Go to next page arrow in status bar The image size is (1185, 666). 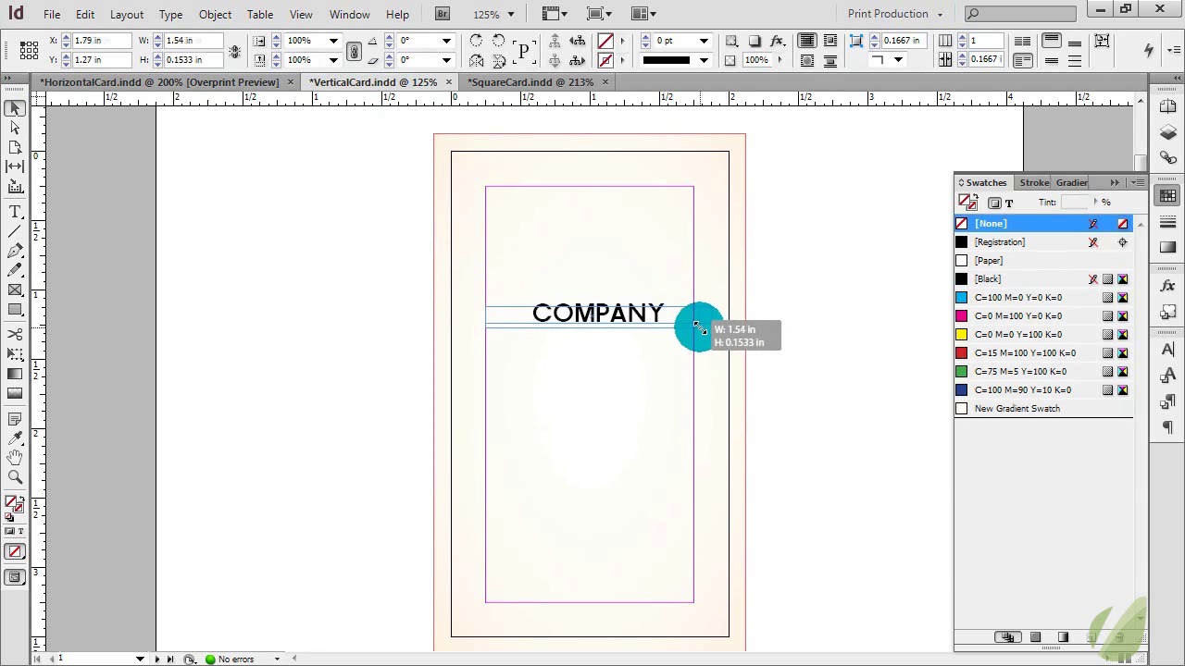point(156,659)
